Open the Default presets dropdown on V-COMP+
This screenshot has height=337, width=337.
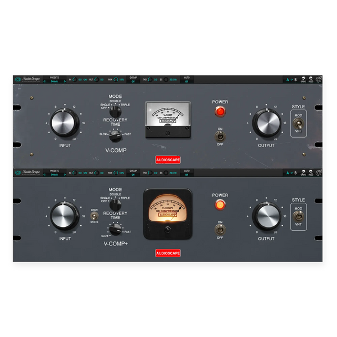(54, 175)
